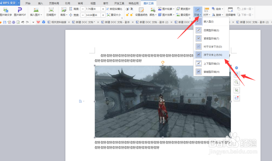Switch to the 开发工具 ribbon tab
This screenshot has height=161, width=272.
tap(119, 3)
